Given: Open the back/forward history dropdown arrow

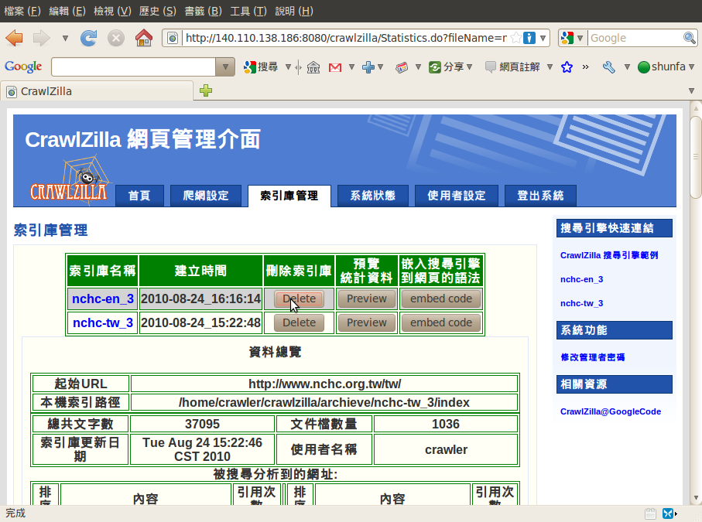Looking at the screenshot, I should click(x=65, y=39).
